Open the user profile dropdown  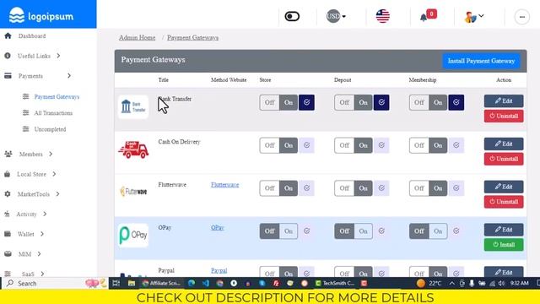coord(474,17)
